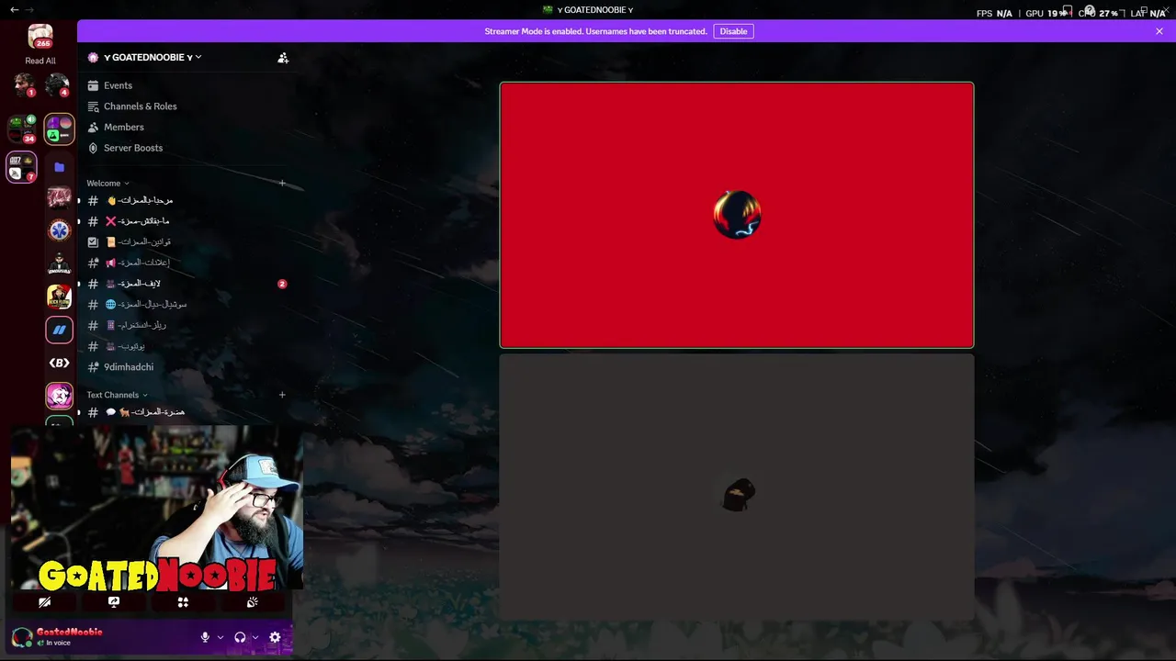Image resolution: width=1176 pixels, height=661 pixels.
Task: Add a channel to Welcome category
Action: point(282,183)
